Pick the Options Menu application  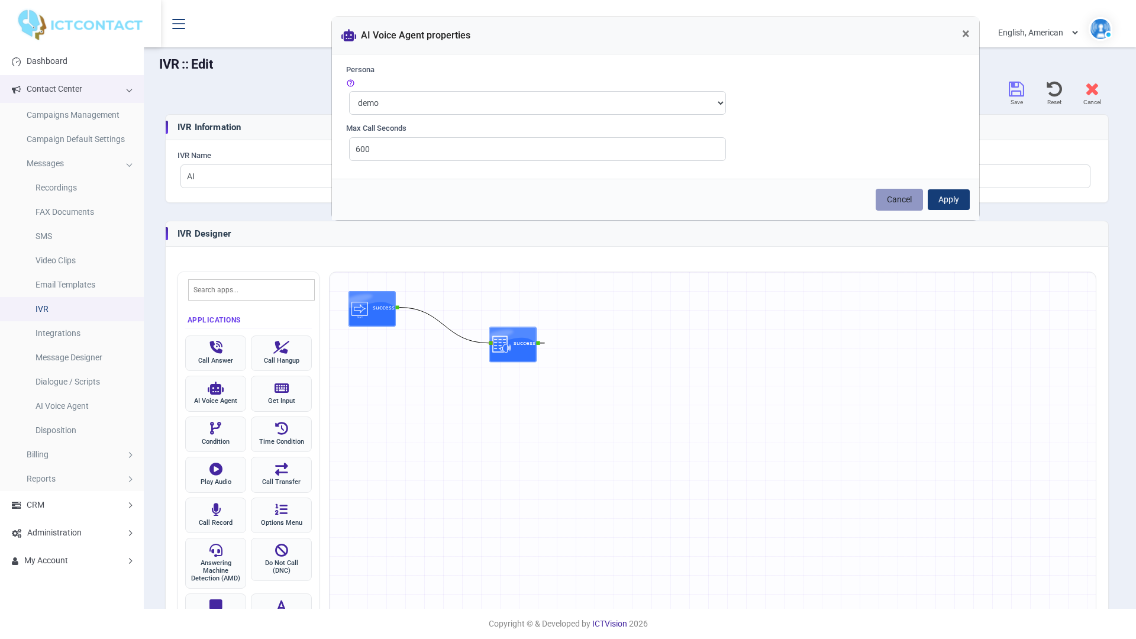tap(281, 515)
